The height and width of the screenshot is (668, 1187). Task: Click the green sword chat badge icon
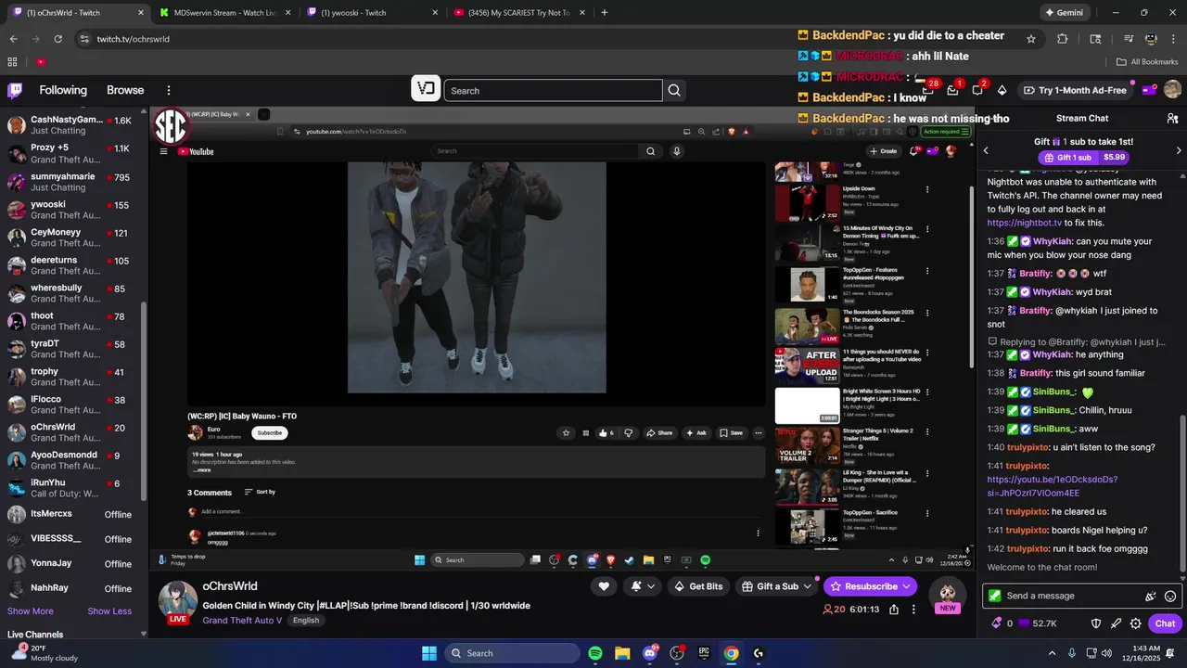coord(994,596)
